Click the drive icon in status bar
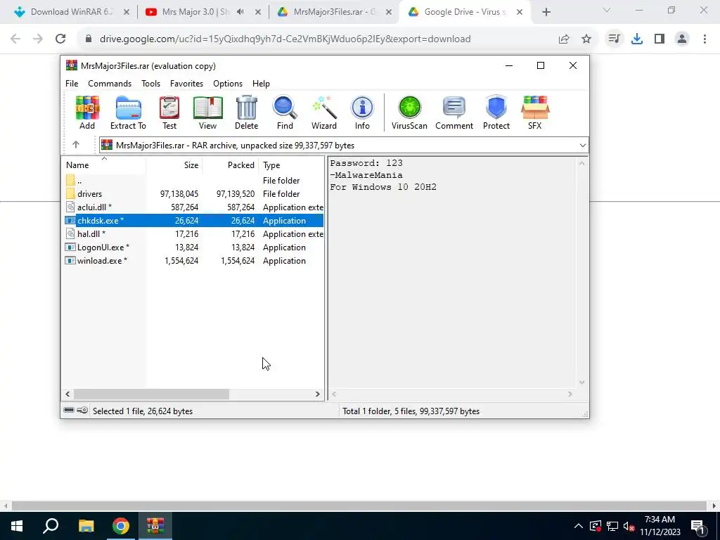720x540 pixels. click(x=69, y=411)
